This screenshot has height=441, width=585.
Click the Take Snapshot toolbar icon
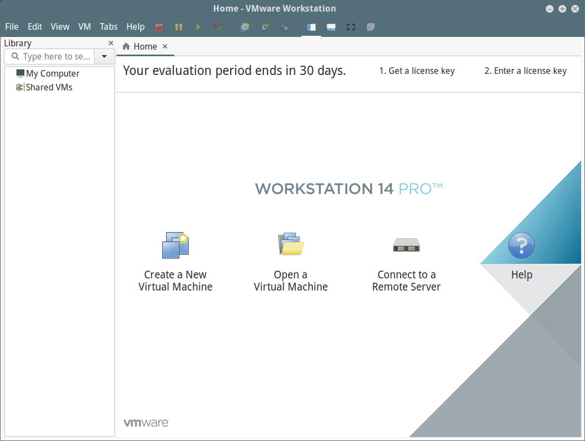245,27
